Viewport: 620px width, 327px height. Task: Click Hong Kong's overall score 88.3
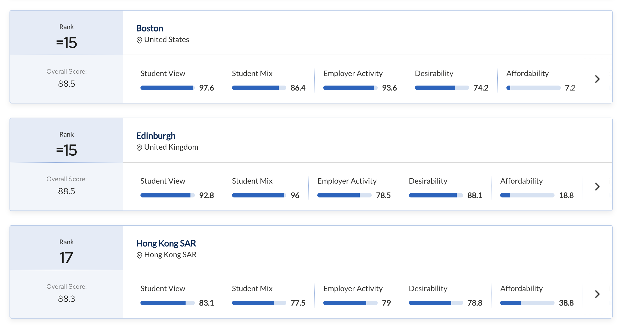click(x=67, y=299)
